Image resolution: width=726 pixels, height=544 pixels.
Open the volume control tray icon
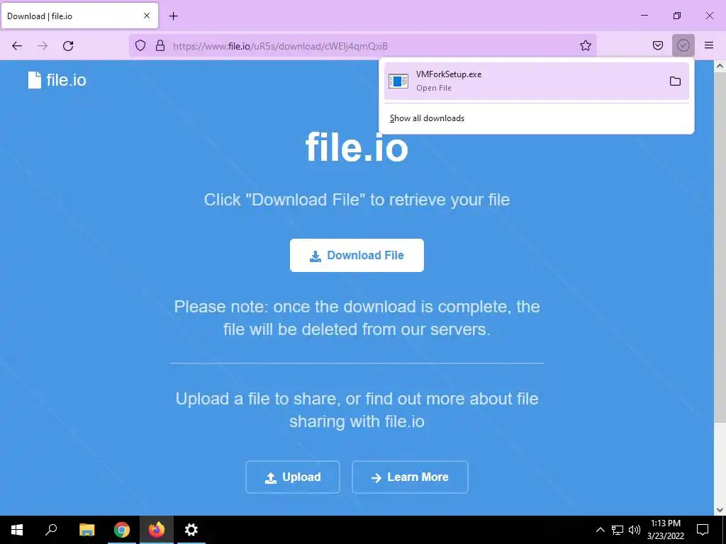[635, 530]
